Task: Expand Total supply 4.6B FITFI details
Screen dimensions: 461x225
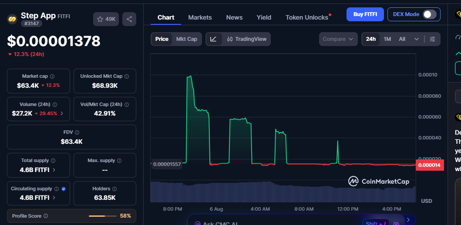Action: click(54, 170)
